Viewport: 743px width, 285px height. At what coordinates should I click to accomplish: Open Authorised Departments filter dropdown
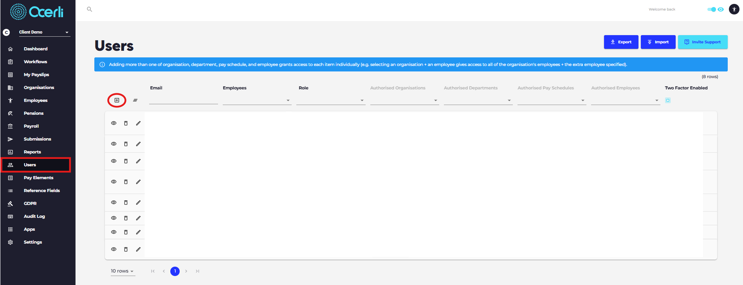tap(478, 100)
